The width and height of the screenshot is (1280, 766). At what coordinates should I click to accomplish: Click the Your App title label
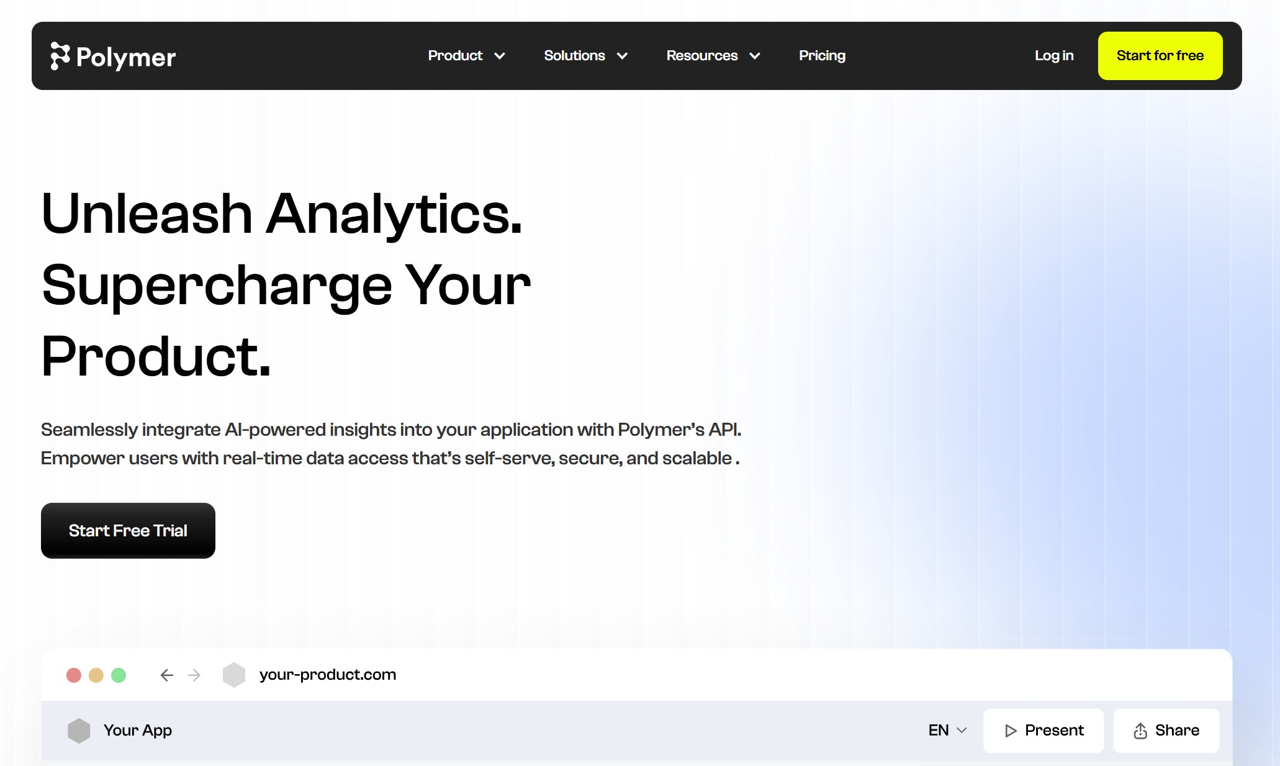click(138, 731)
